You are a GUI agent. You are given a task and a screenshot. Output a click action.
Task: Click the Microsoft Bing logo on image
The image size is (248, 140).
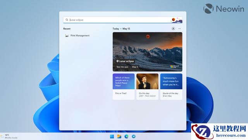coord(175,67)
